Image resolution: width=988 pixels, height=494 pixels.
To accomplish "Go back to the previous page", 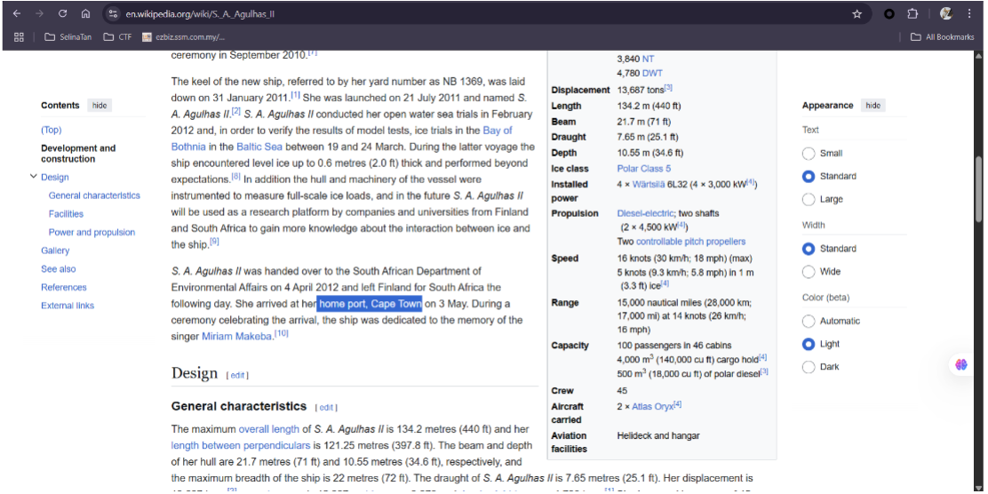I will click(x=16, y=13).
